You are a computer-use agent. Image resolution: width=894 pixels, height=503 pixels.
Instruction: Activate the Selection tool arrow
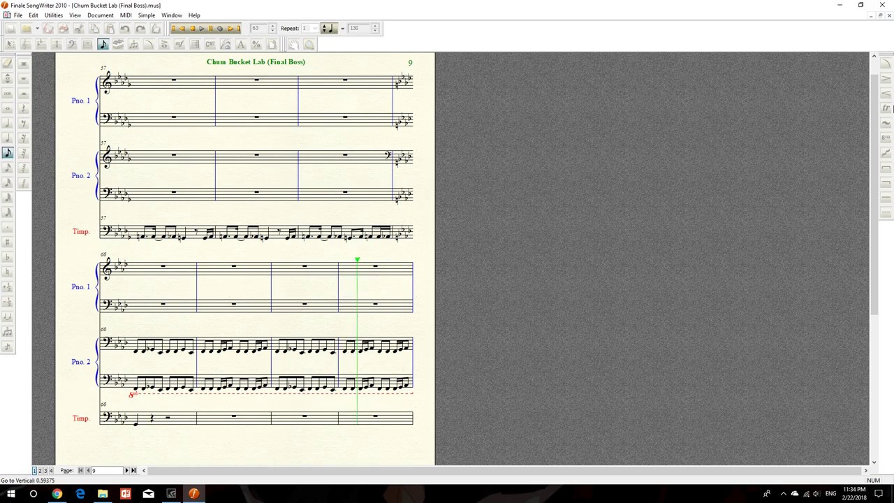(x=10, y=45)
